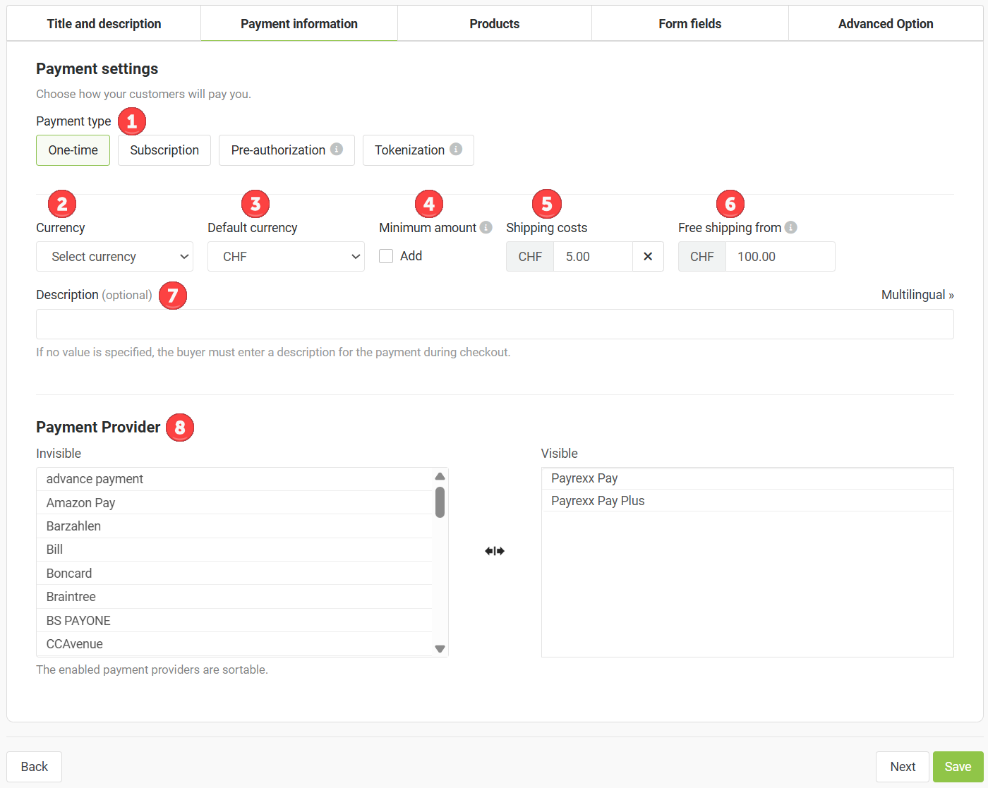This screenshot has width=988, height=788.
Task: Select the One-time payment type
Action: pos(73,150)
